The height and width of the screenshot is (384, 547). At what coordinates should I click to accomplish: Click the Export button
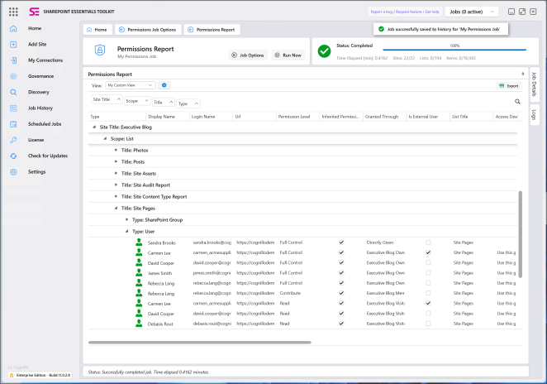(509, 86)
